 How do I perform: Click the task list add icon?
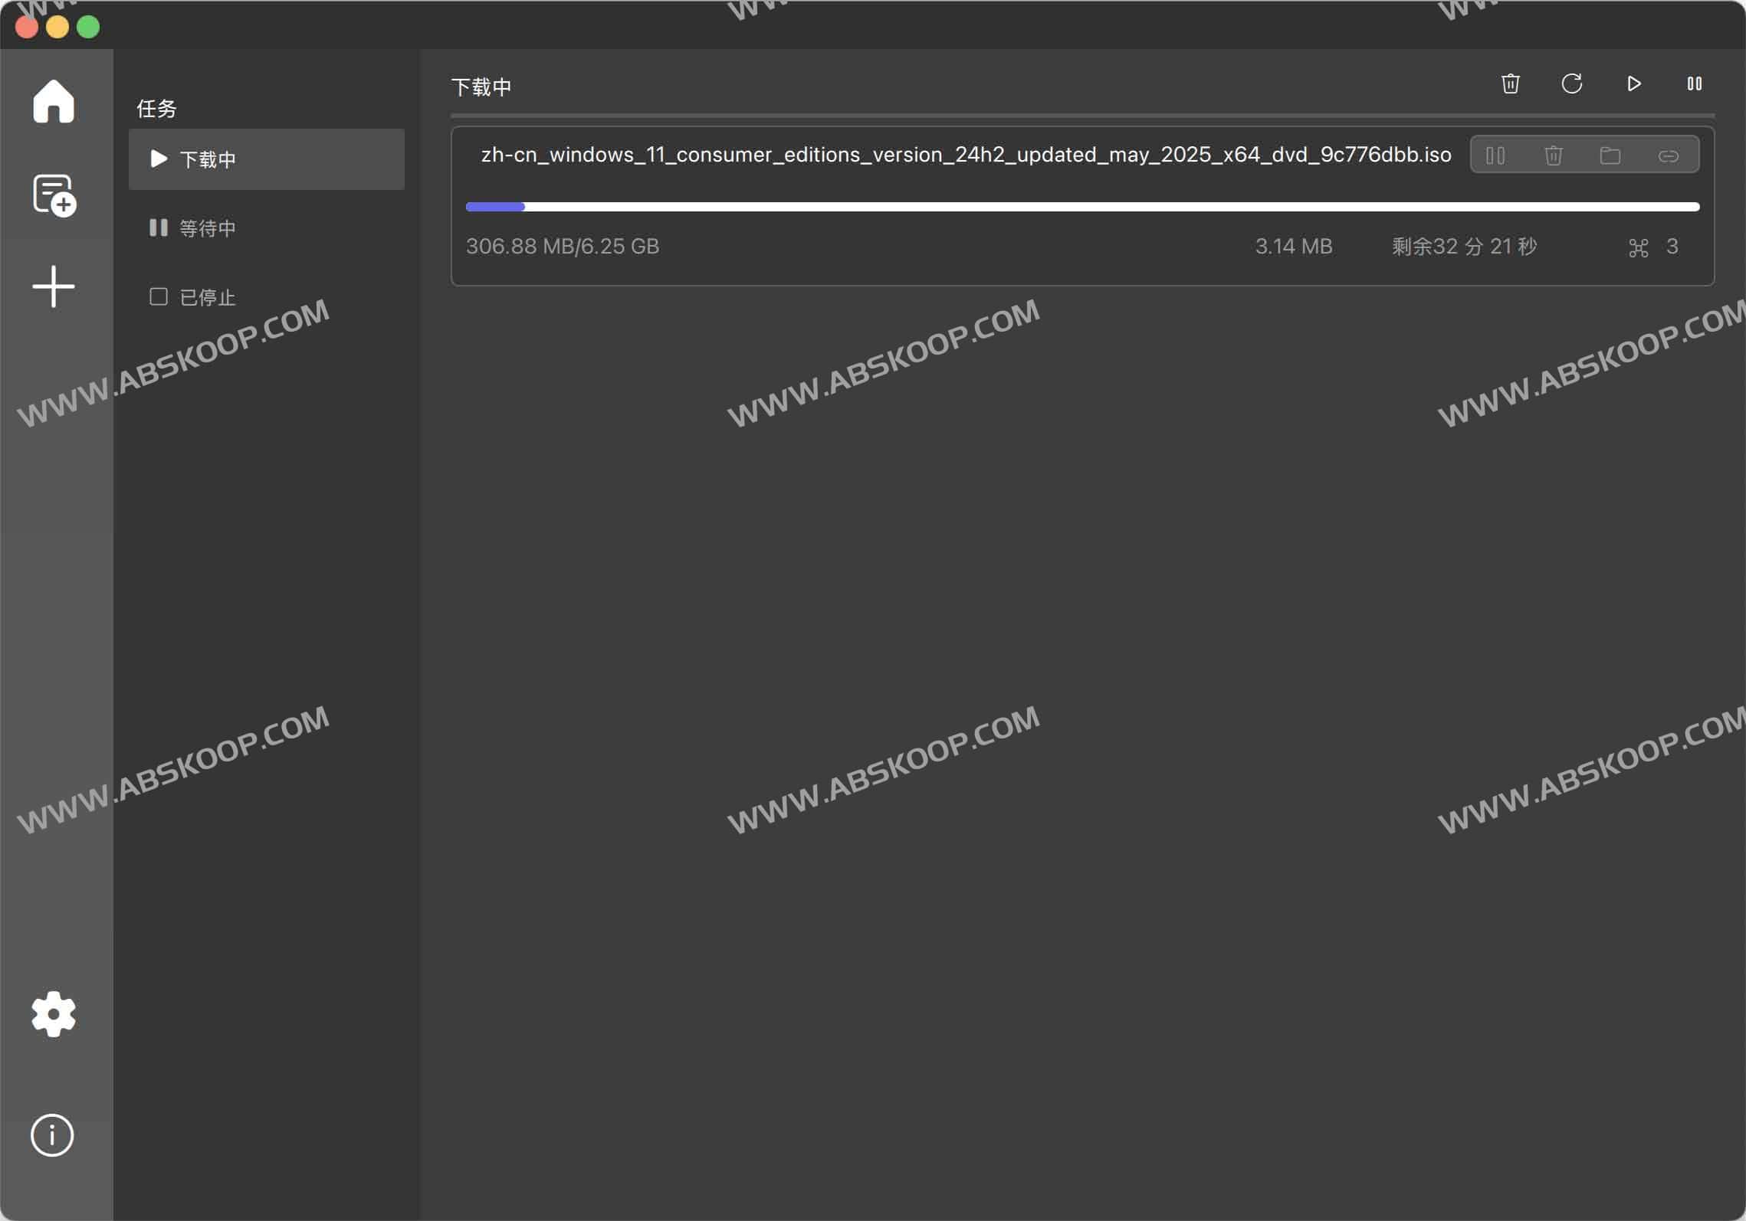coord(54,195)
